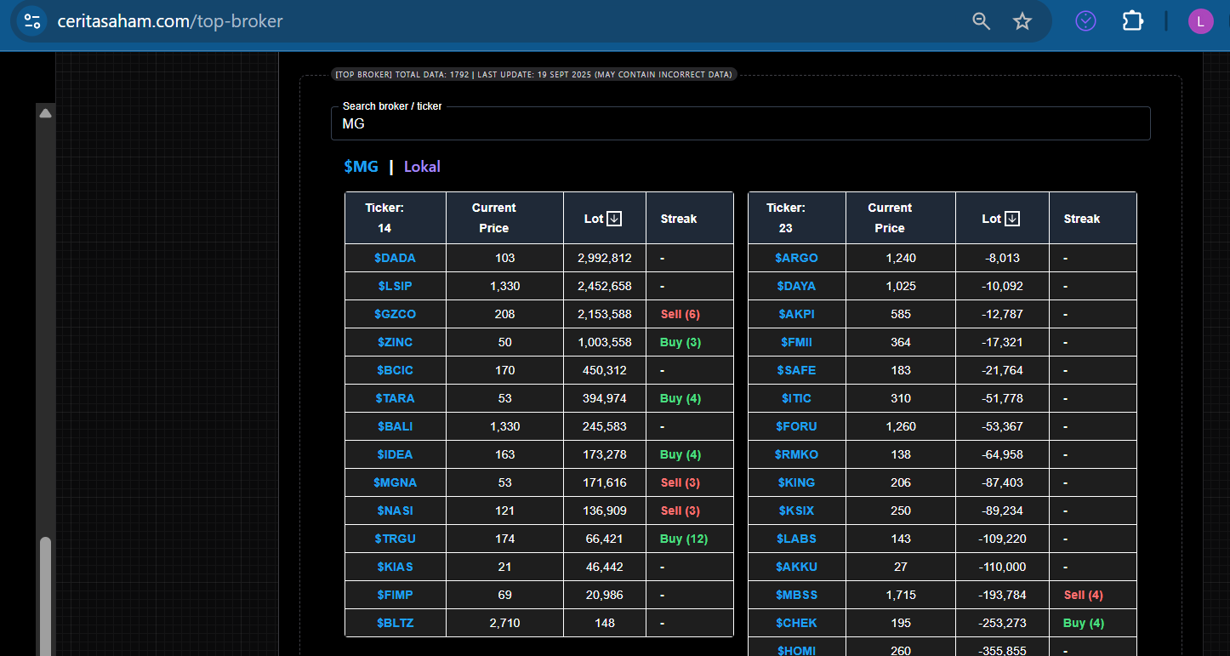
Task: Open the browser Extensions puzzle icon
Action: pos(1132,21)
